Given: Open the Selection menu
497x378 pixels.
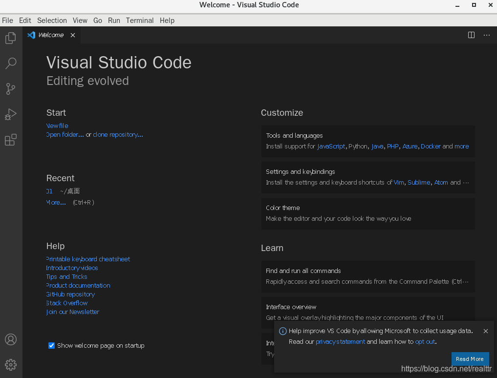Looking at the screenshot, I should (x=52, y=21).
